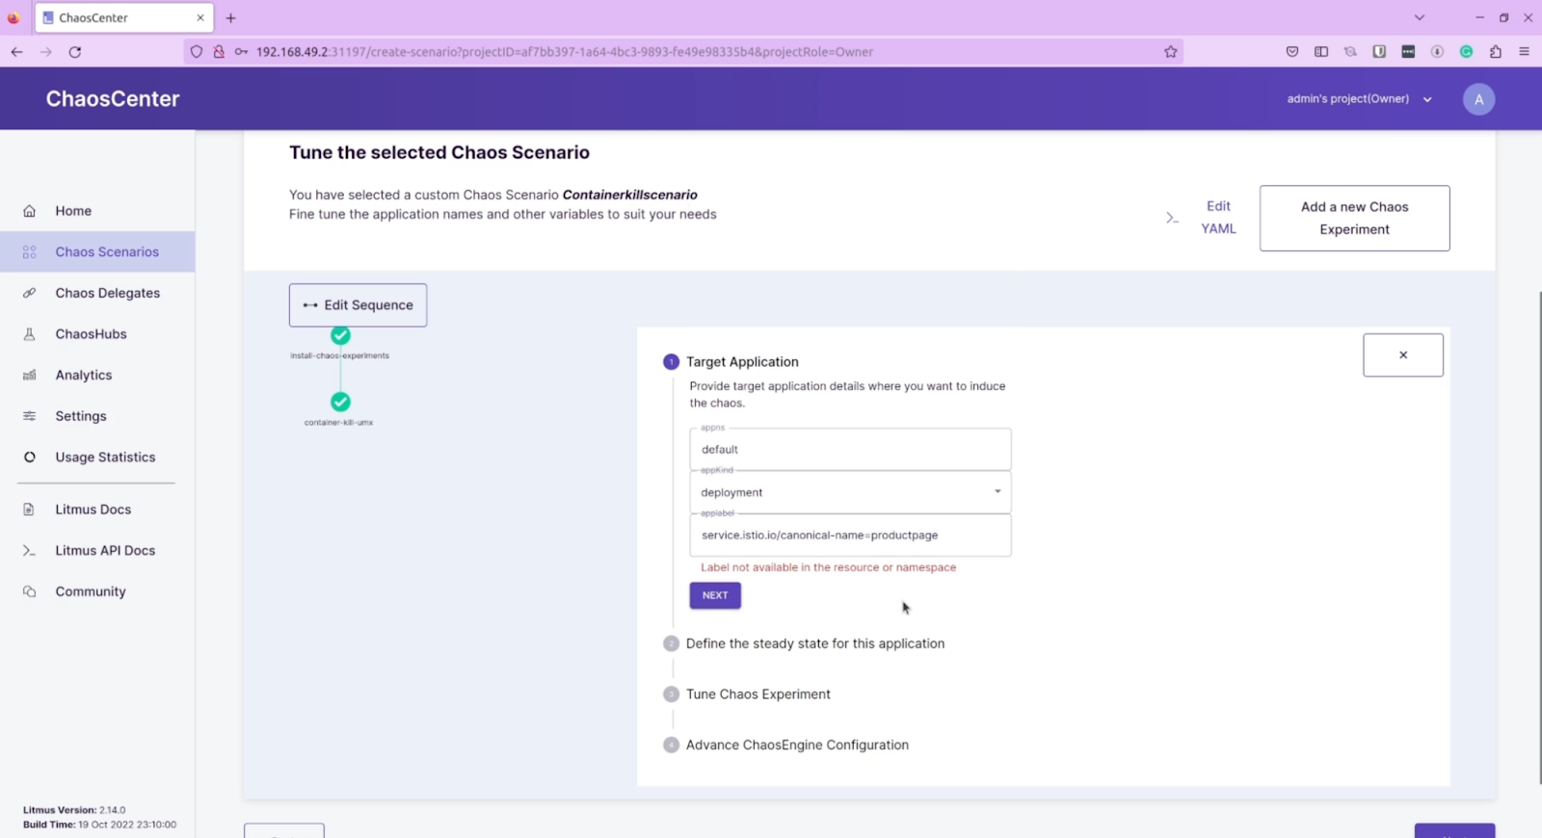Reload the page in browser
The height and width of the screenshot is (838, 1542).
(x=75, y=52)
